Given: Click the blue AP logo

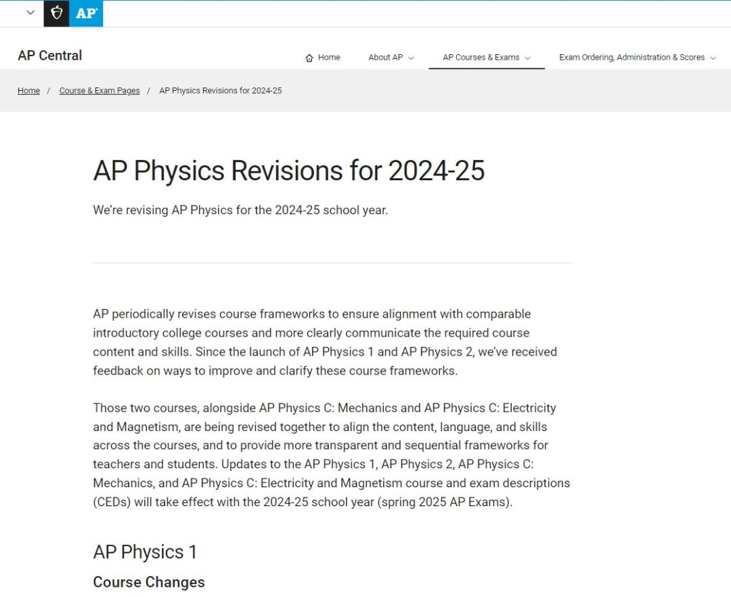Looking at the screenshot, I should (86, 13).
